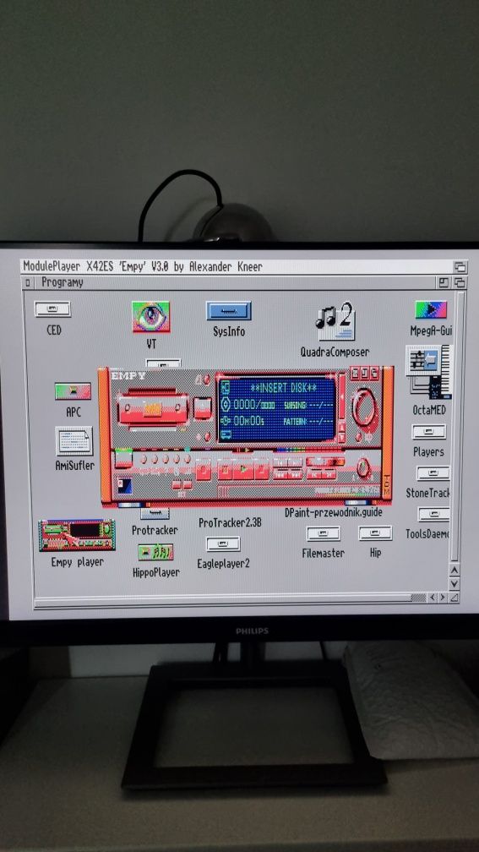The width and height of the screenshot is (479, 852).
Task: Open the AmiSufler icon
Action: (73, 440)
